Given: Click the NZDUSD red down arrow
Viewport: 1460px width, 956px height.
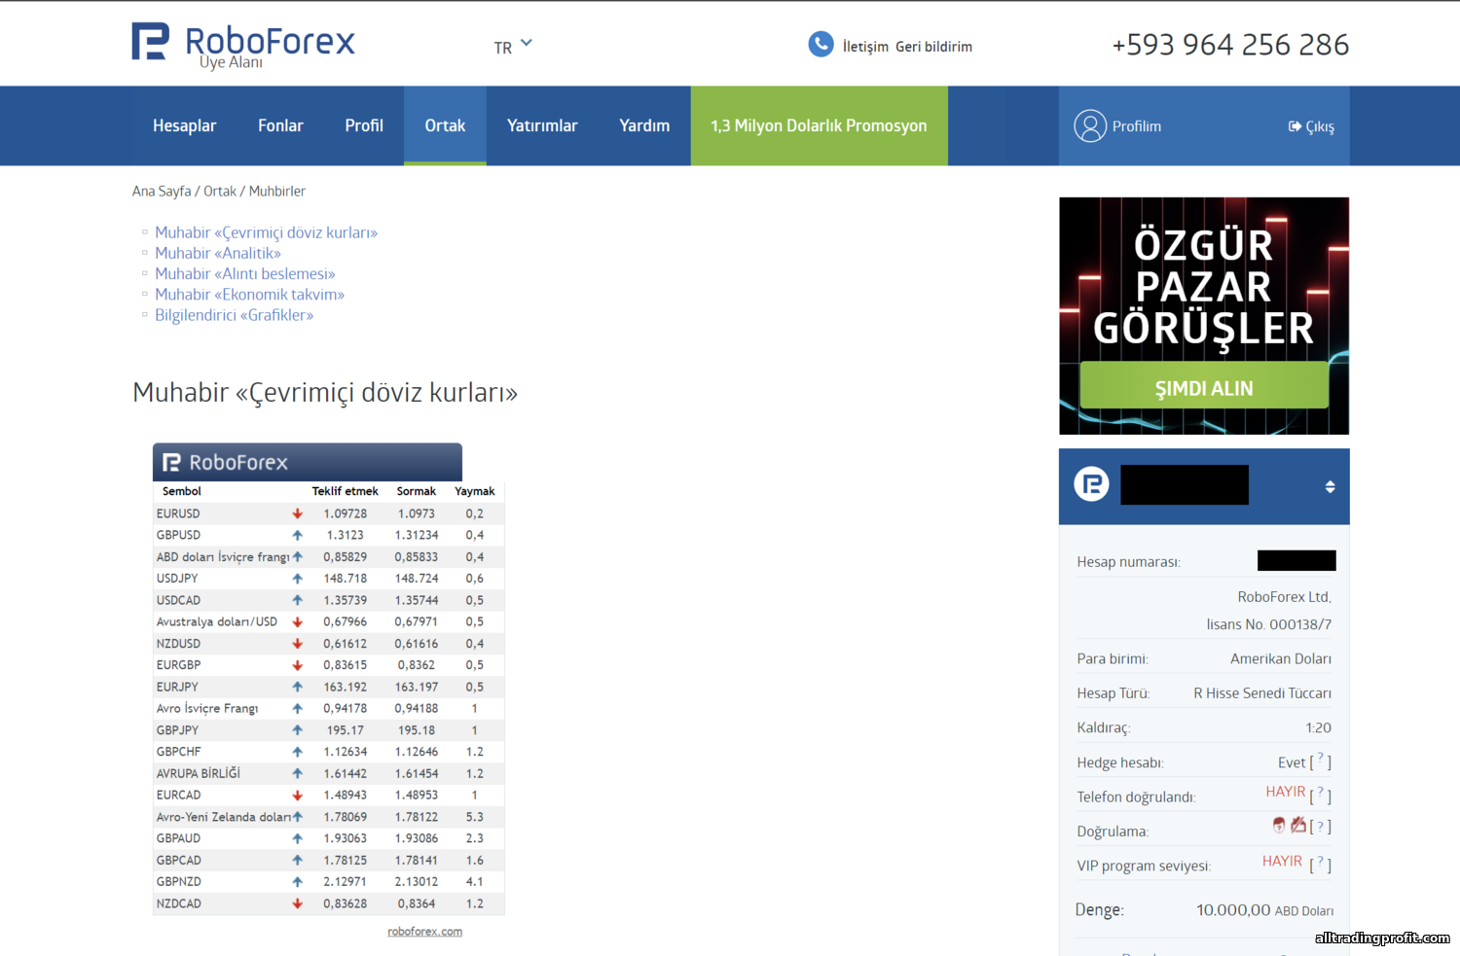Looking at the screenshot, I should (298, 644).
